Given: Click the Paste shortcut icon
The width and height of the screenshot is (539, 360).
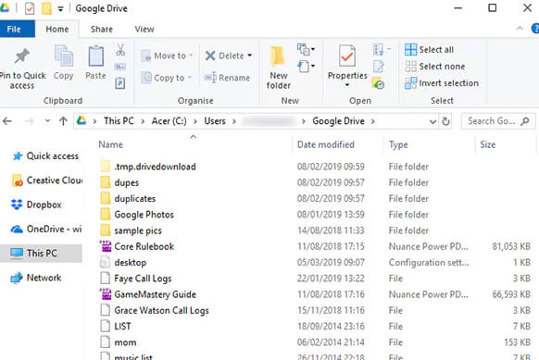Looking at the screenshot, I should [120, 83].
